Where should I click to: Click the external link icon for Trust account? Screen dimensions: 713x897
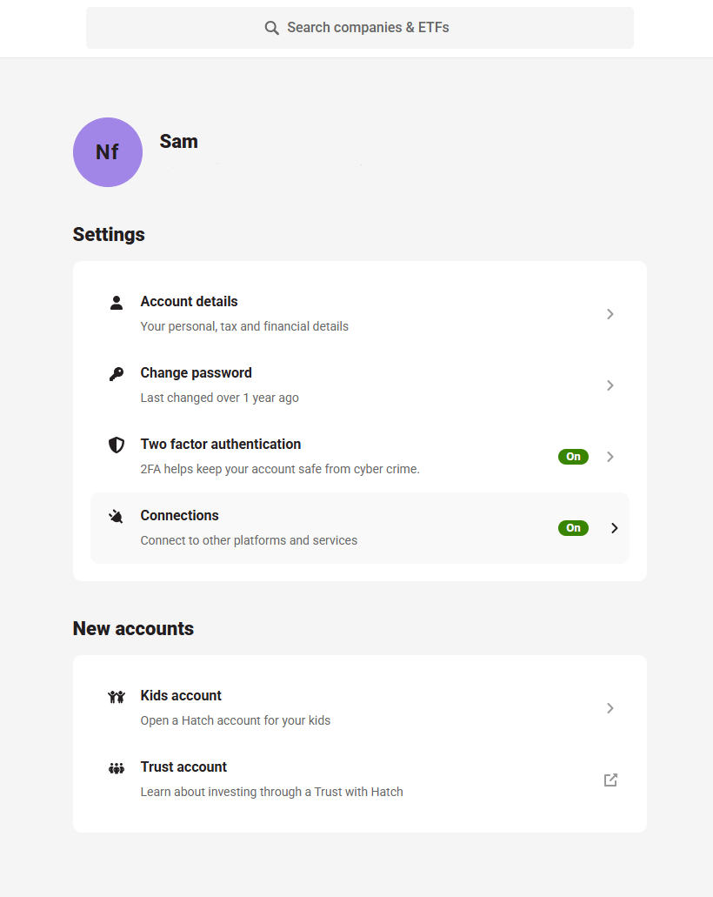click(x=610, y=780)
